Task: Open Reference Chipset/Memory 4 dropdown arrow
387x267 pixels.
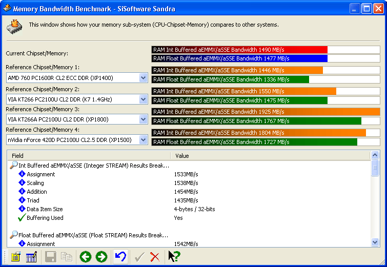Action: coord(143,140)
